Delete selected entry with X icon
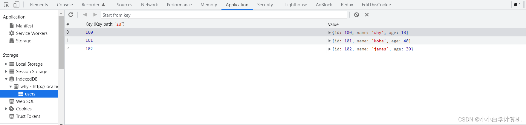Viewport: 526px width, 125px height. (x=367, y=15)
